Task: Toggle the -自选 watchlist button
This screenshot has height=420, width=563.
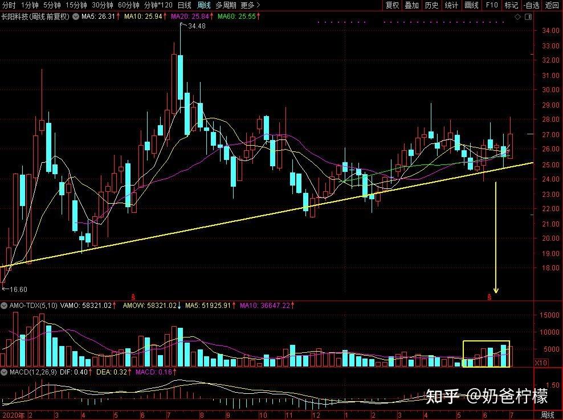Action: tap(531, 5)
